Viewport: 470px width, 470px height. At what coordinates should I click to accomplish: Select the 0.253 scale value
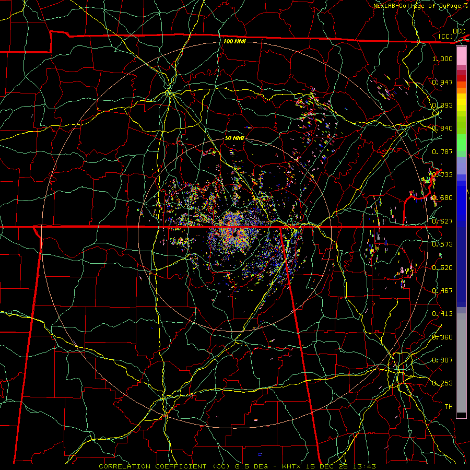tap(442, 383)
